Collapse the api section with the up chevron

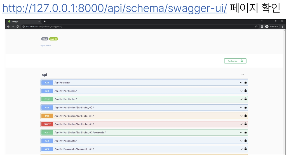243,75
